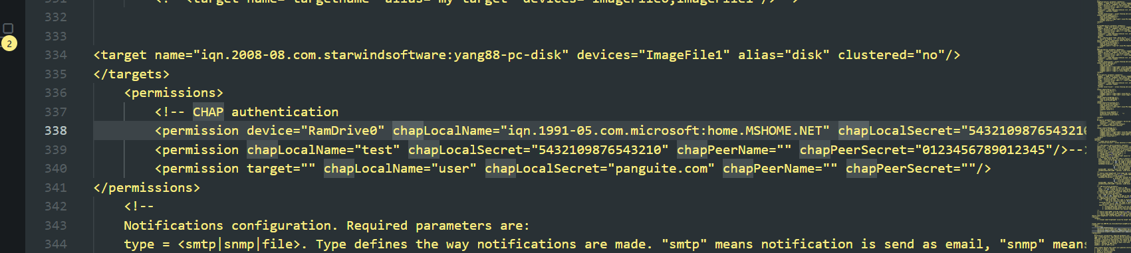Click the alias="disk" attribute on line 334

tap(784, 55)
